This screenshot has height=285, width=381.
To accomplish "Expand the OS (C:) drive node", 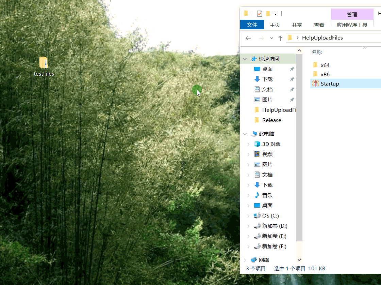I will coord(248,216).
